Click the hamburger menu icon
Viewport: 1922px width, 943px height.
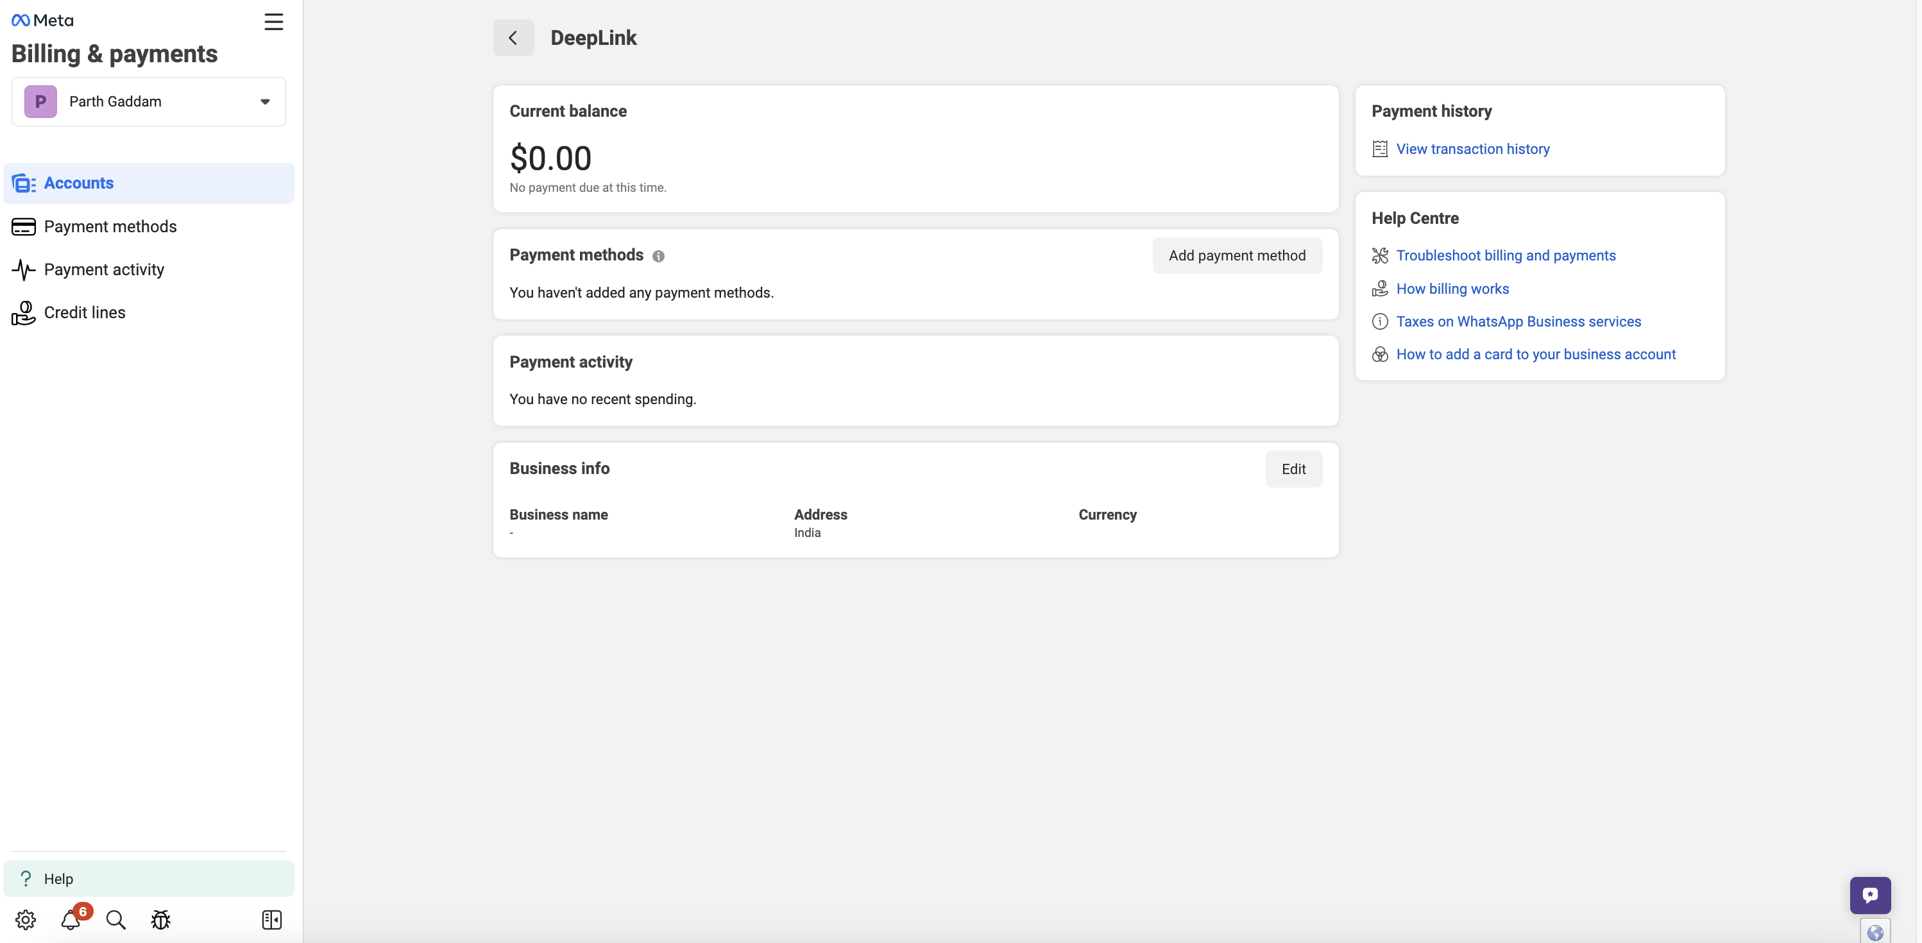(274, 22)
